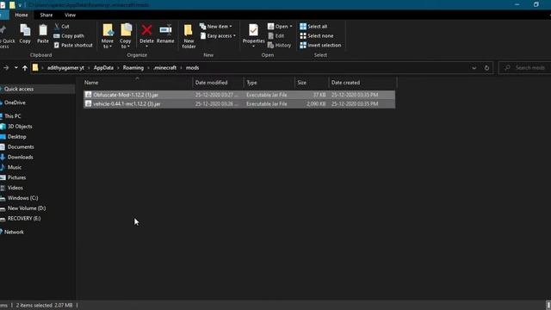The image size is (551, 310).
Task: Open RECOVERY (E:) drive
Action: coord(24,218)
